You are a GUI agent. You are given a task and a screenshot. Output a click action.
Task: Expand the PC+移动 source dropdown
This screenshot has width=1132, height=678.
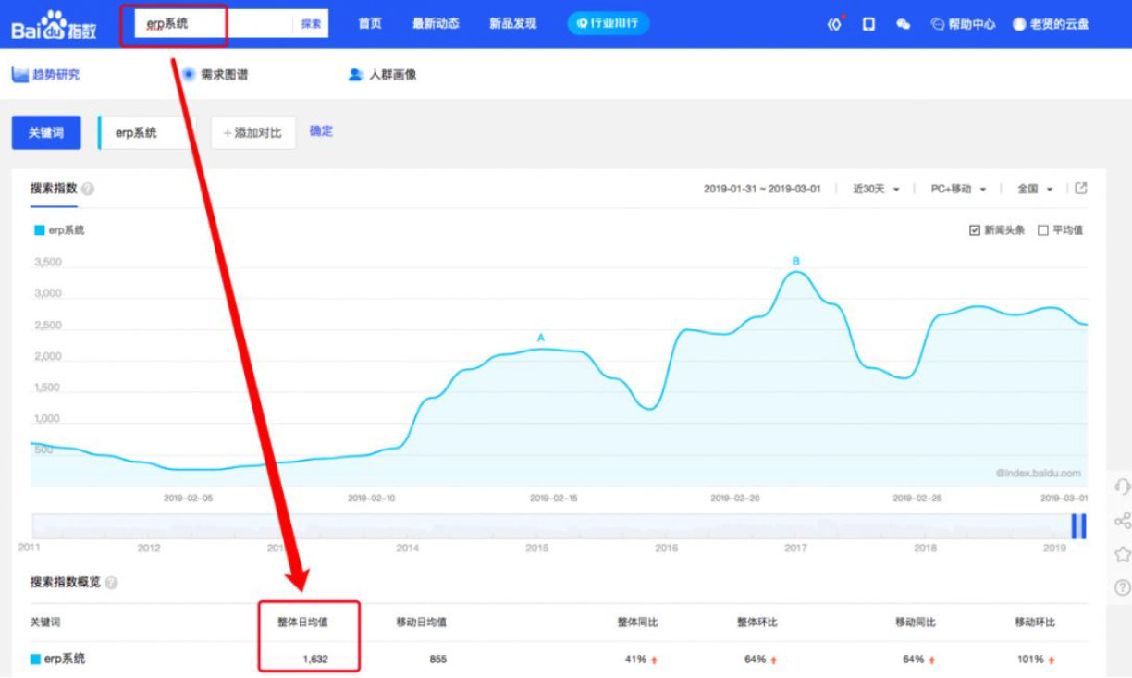[x=959, y=189]
